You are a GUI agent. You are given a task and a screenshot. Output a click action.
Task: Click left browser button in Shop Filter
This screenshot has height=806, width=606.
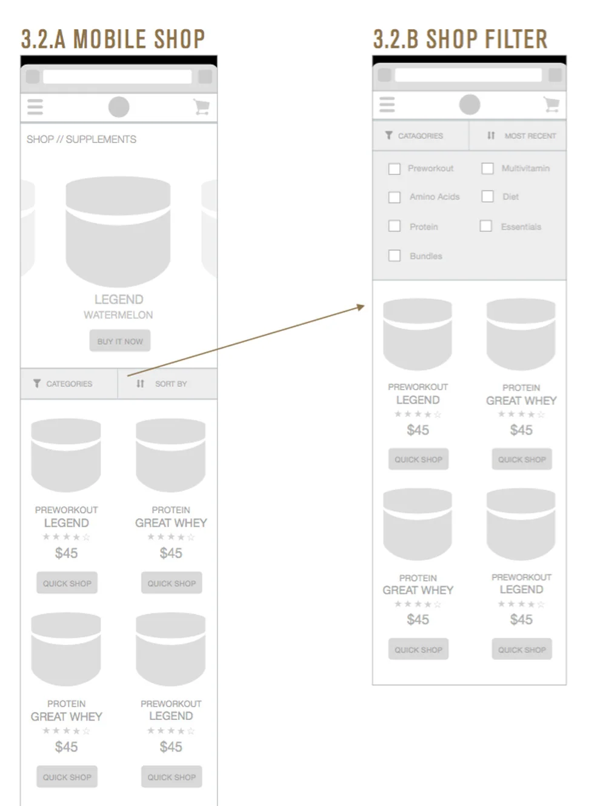[384, 75]
